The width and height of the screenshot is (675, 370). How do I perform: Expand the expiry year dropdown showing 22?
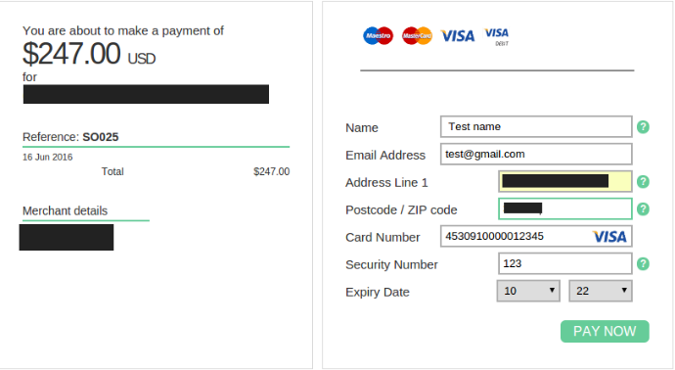[601, 291]
